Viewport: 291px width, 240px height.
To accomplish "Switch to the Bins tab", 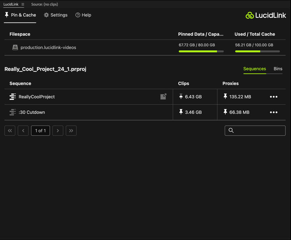I will tap(278, 69).
